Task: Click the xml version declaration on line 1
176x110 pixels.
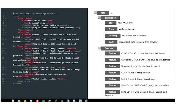Action: tap(35, 13)
